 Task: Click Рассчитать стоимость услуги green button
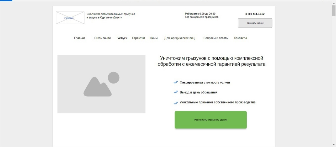(211, 120)
